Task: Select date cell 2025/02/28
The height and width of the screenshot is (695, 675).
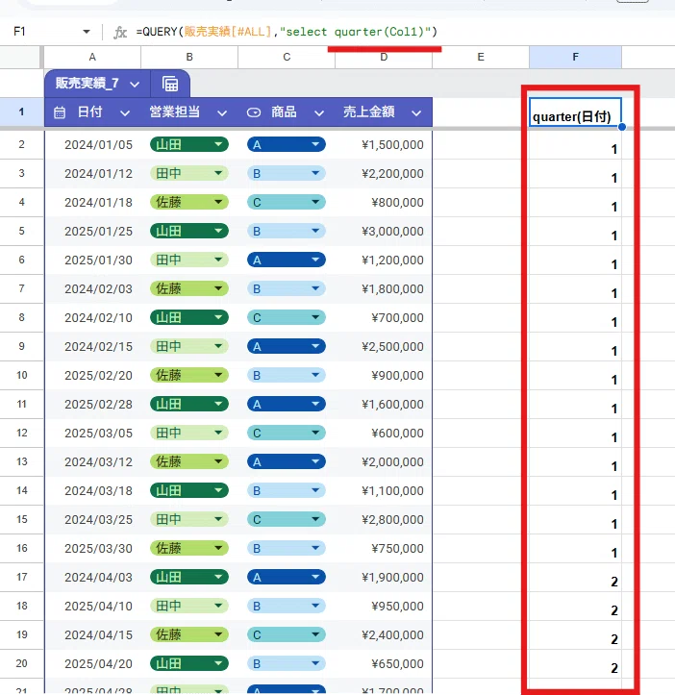Action: click(x=92, y=404)
